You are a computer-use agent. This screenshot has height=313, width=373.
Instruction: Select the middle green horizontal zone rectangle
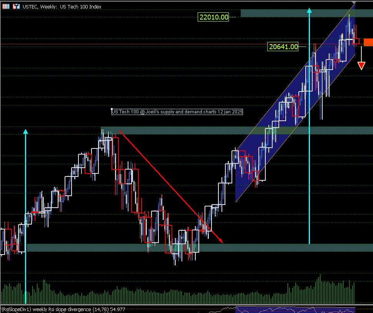192,130
